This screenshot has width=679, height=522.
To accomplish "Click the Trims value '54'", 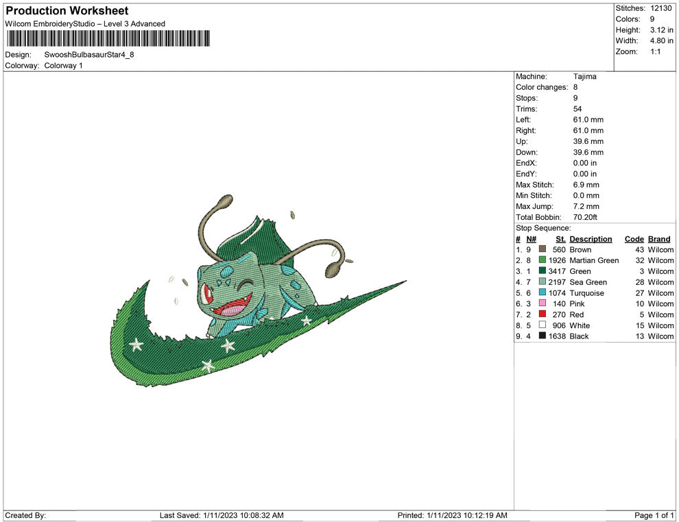I will [x=577, y=109].
